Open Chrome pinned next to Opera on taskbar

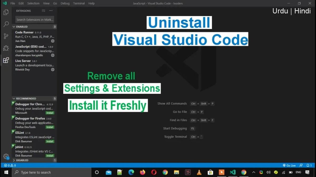[165, 172]
